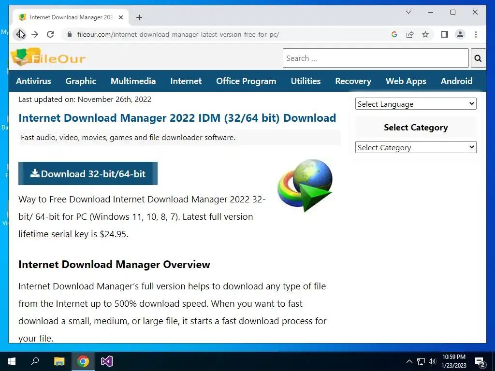Open a new tab with plus

[x=139, y=17]
